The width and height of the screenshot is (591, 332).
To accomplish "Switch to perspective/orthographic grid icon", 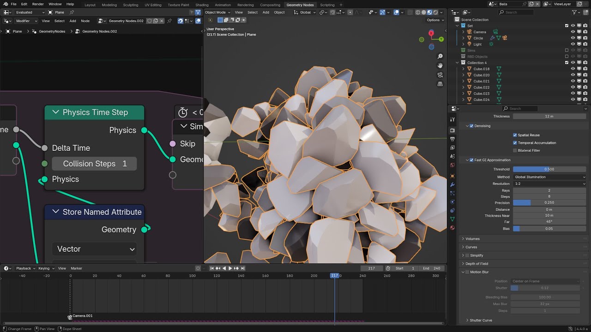I will [440, 84].
